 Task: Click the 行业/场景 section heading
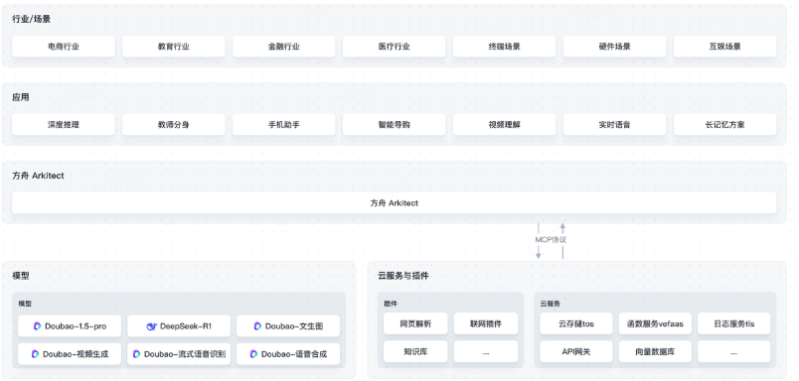click(x=31, y=19)
